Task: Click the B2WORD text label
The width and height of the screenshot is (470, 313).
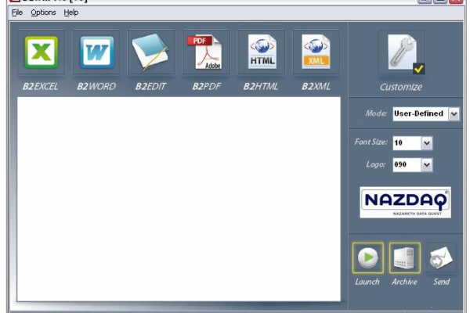Action: click(x=96, y=87)
